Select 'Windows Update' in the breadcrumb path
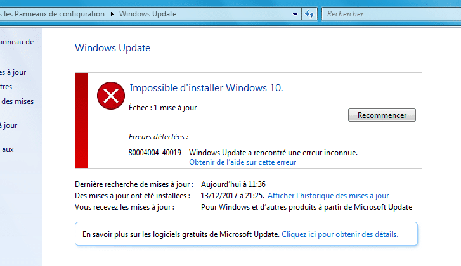 tap(148, 14)
